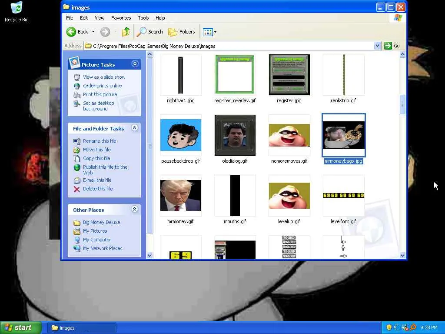This screenshot has height=334, width=445.
Task: Open My Network Places link
Action: click(103, 248)
